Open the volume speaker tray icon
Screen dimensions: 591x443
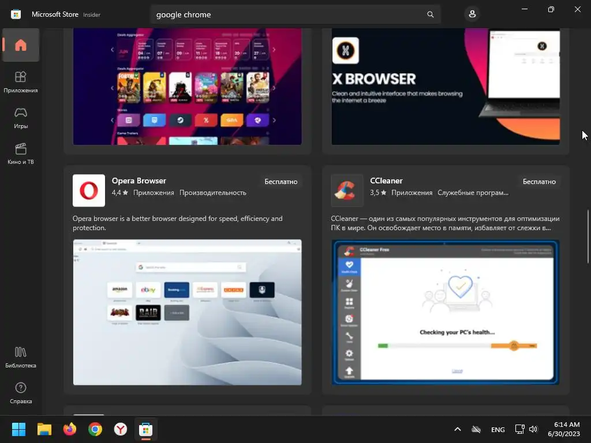click(x=533, y=429)
